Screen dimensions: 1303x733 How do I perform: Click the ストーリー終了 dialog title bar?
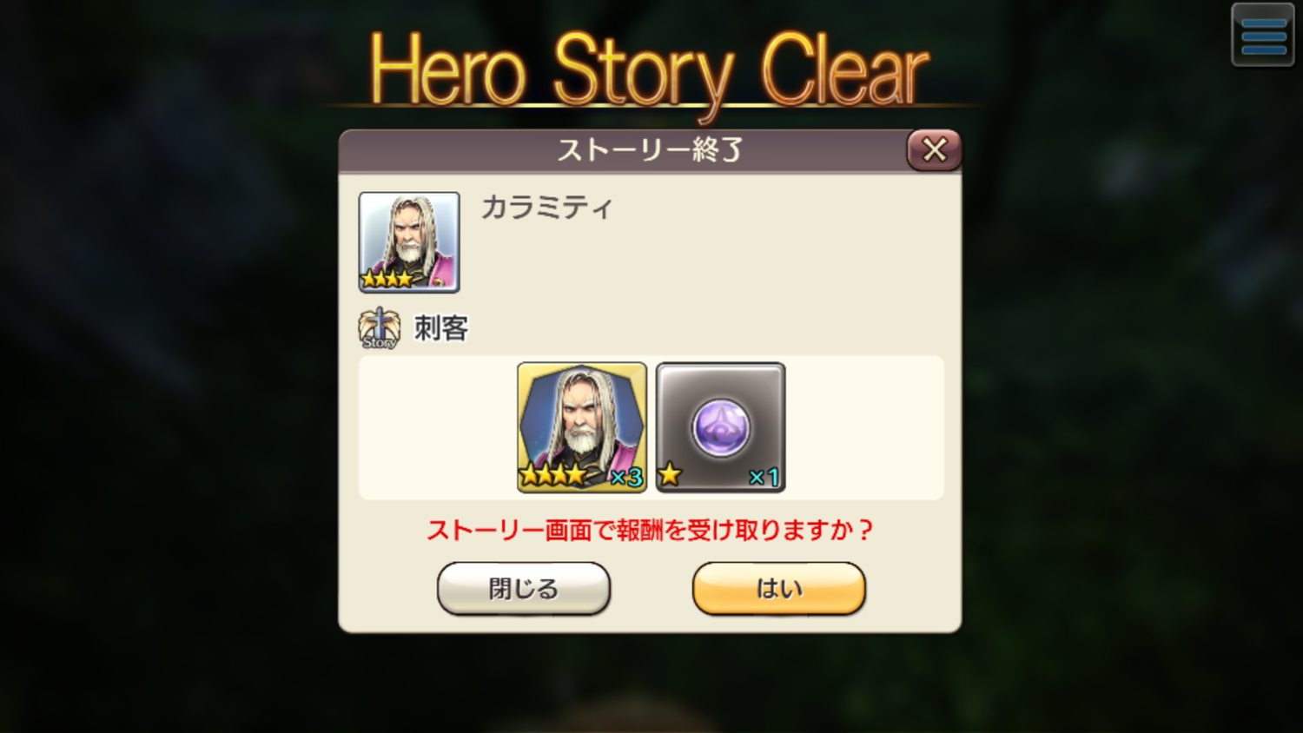point(624,150)
